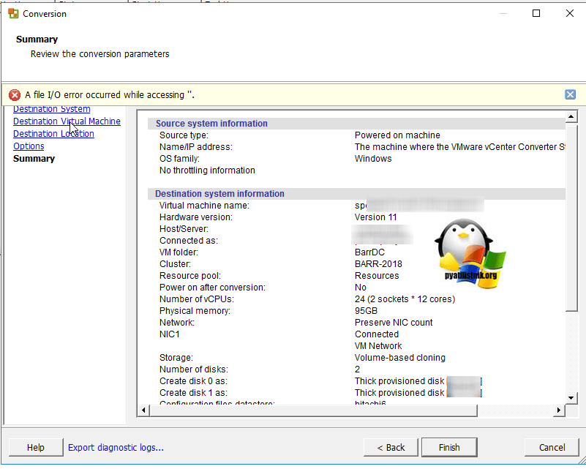Click Export diagnostic logs link
Screen dimensions: 586x469
(116, 447)
